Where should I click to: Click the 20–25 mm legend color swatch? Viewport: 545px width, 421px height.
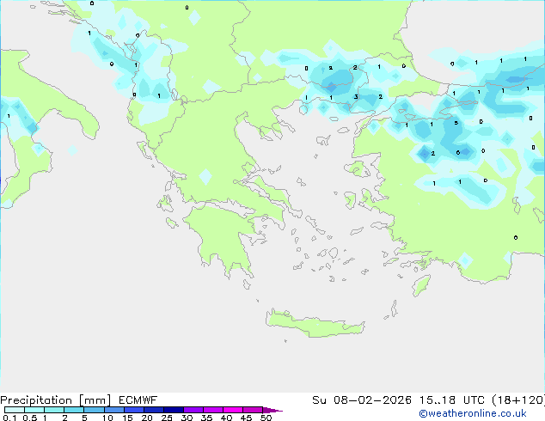(154, 410)
